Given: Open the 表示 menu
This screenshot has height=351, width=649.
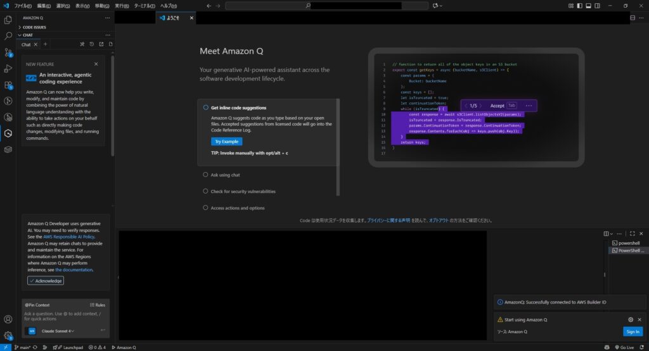Looking at the screenshot, I should 82,6.
